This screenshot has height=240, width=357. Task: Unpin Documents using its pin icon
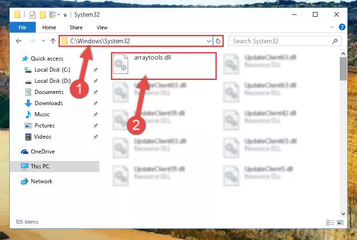[x=95, y=92]
